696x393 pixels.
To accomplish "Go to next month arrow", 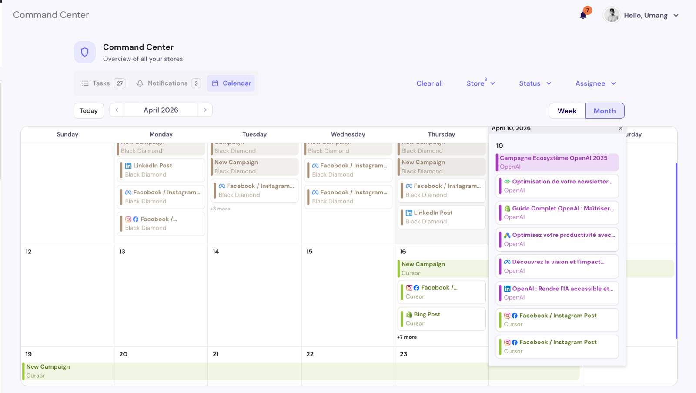I will point(205,110).
